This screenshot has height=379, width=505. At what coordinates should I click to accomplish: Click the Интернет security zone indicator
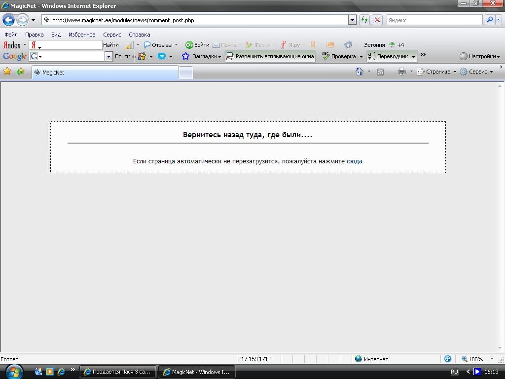[371, 359]
